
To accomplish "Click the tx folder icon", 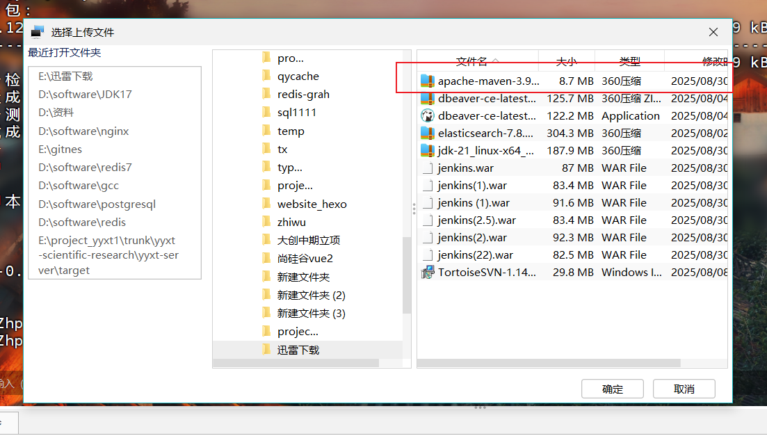I will coord(266,149).
